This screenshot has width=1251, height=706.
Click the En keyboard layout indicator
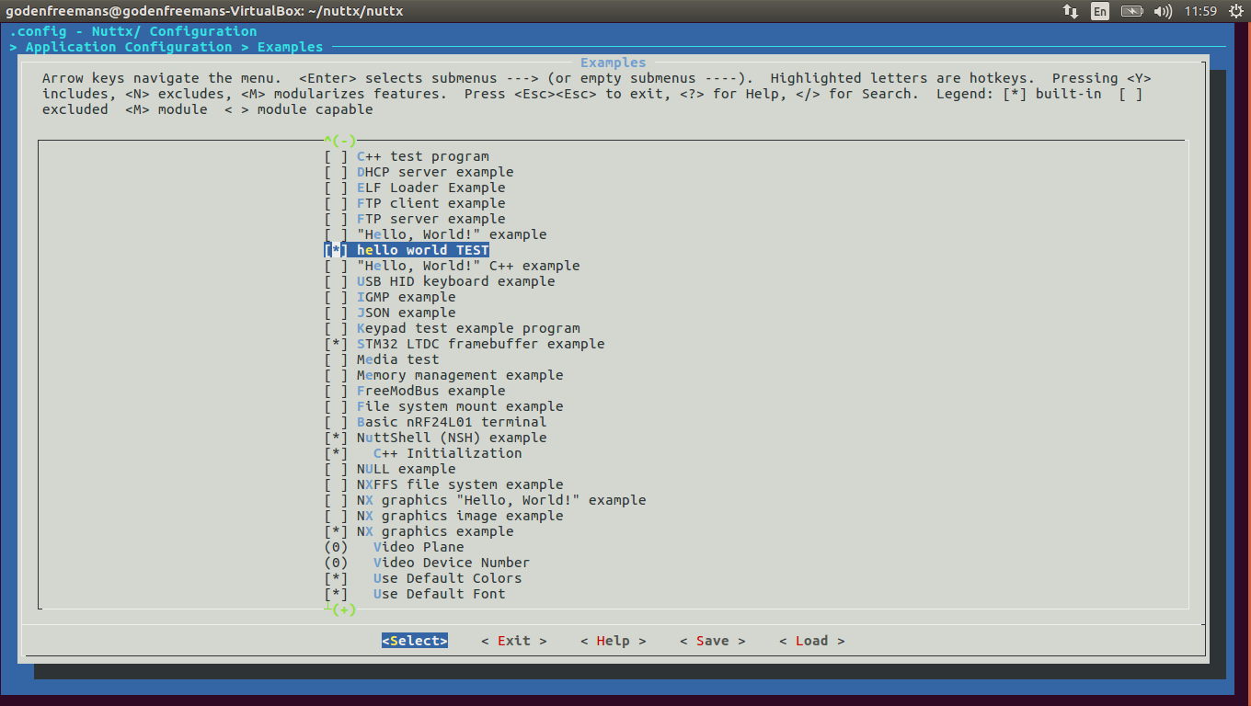(x=1099, y=11)
